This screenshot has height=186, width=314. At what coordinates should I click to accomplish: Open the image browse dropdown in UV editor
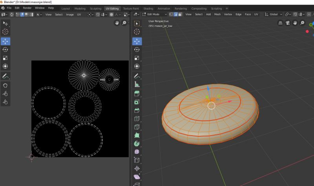click(127, 14)
